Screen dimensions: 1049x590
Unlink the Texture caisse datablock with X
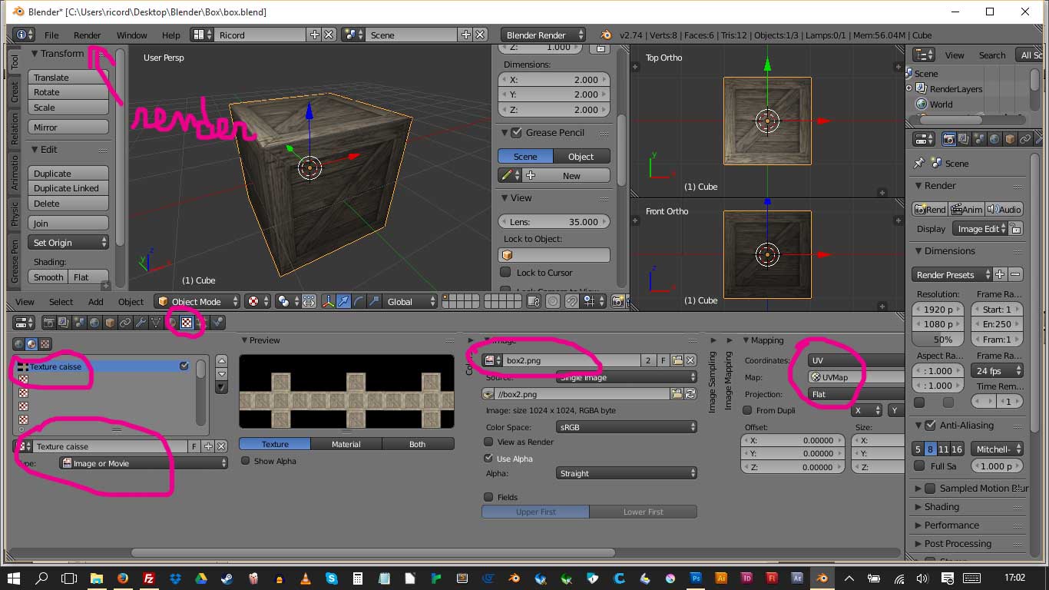click(221, 446)
